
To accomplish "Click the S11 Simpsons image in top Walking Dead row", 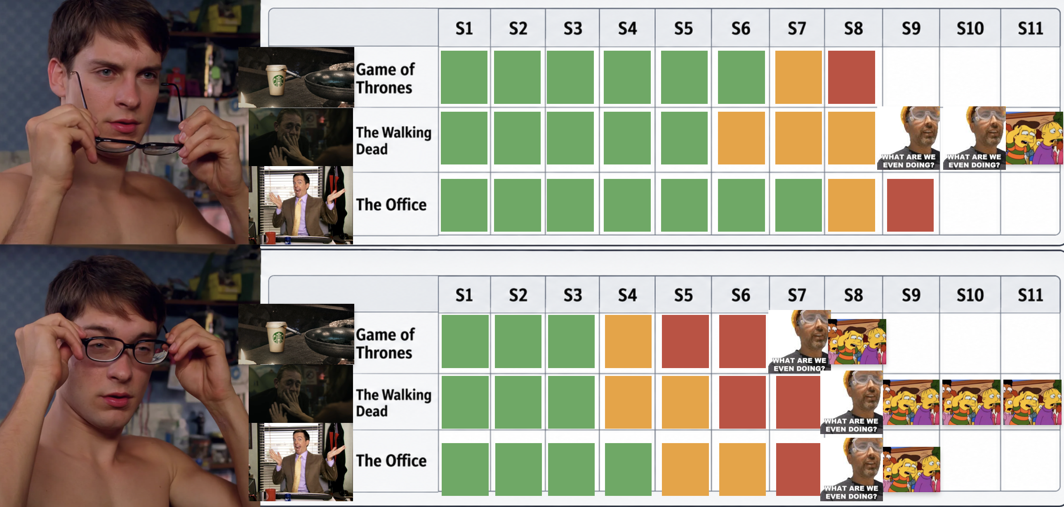I will point(1034,138).
